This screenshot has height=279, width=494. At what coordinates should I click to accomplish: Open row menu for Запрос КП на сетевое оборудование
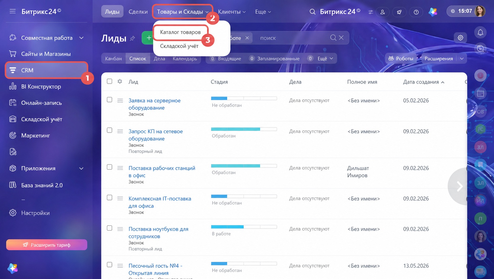point(120,131)
